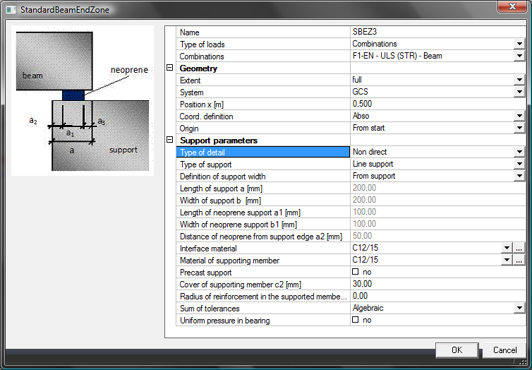The height and width of the screenshot is (370, 532).
Task: Toggle the Uniform pressure in bearing checkbox
Action: [x=355, y=320]
